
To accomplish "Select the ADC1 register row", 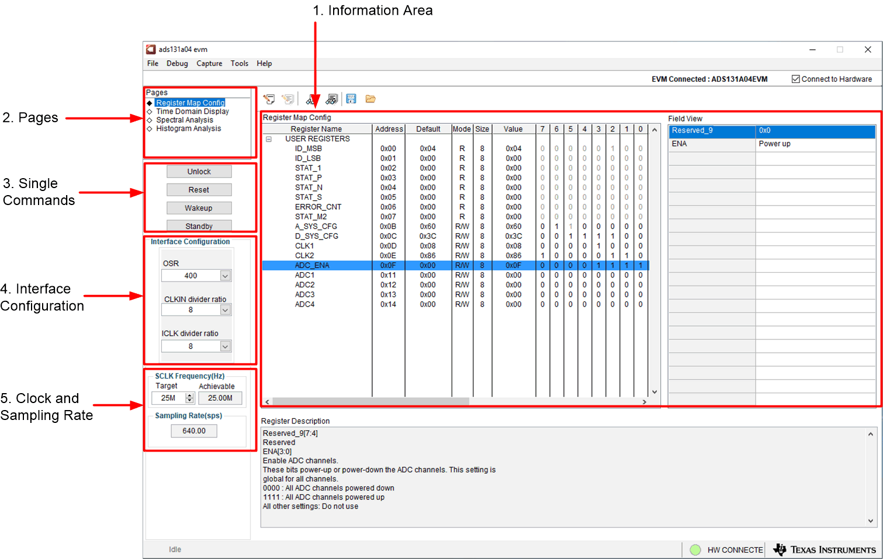I will (455, 275).
